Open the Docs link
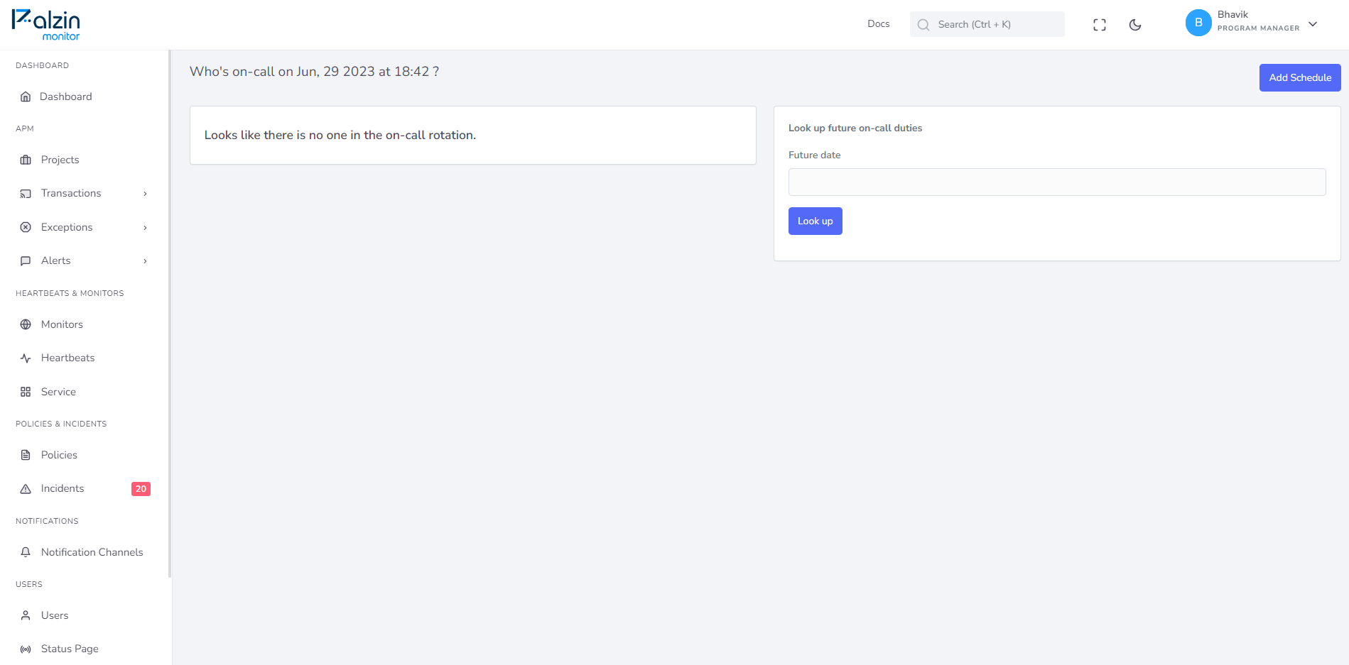 tap(878, 24)
